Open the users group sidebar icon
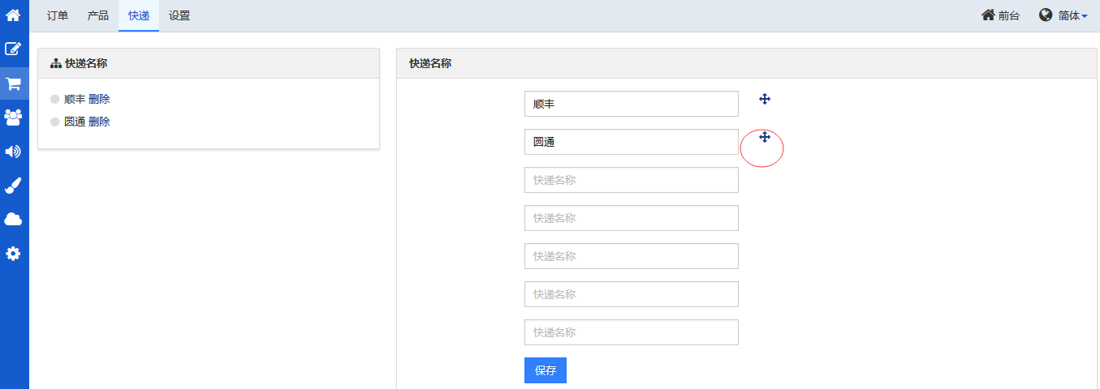 tap(13, 118)
